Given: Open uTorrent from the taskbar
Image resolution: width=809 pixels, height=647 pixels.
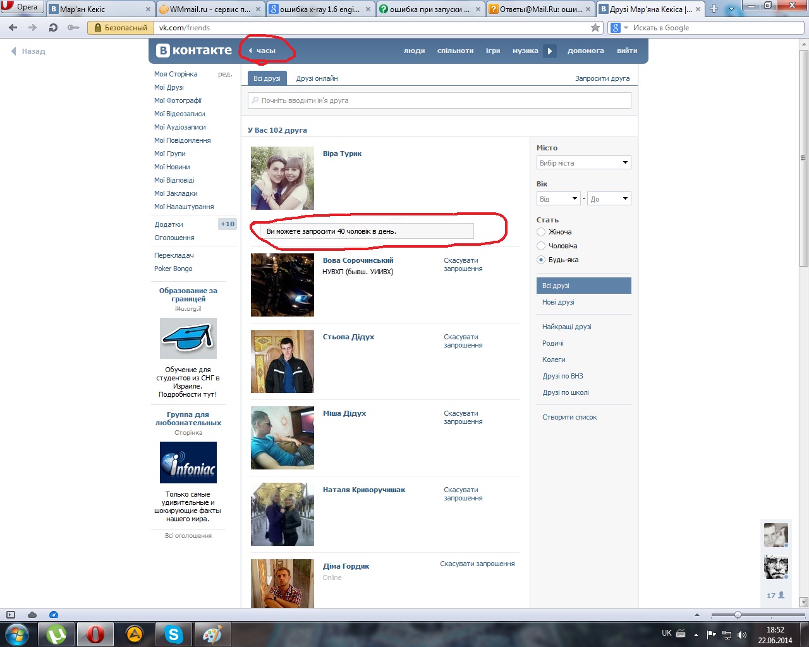Looking at the screenshot, I should coord(57,634).
